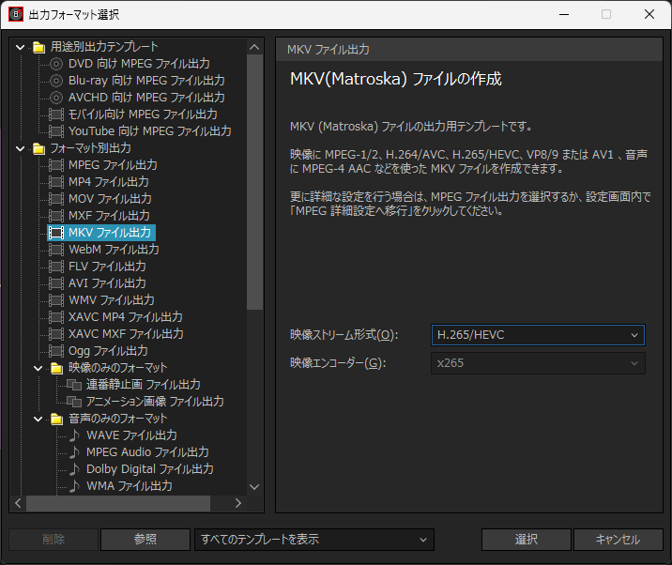Click folder icon of 音声のみのフォーマット
The image size is (672, 565).
click(x=56, y=419)
